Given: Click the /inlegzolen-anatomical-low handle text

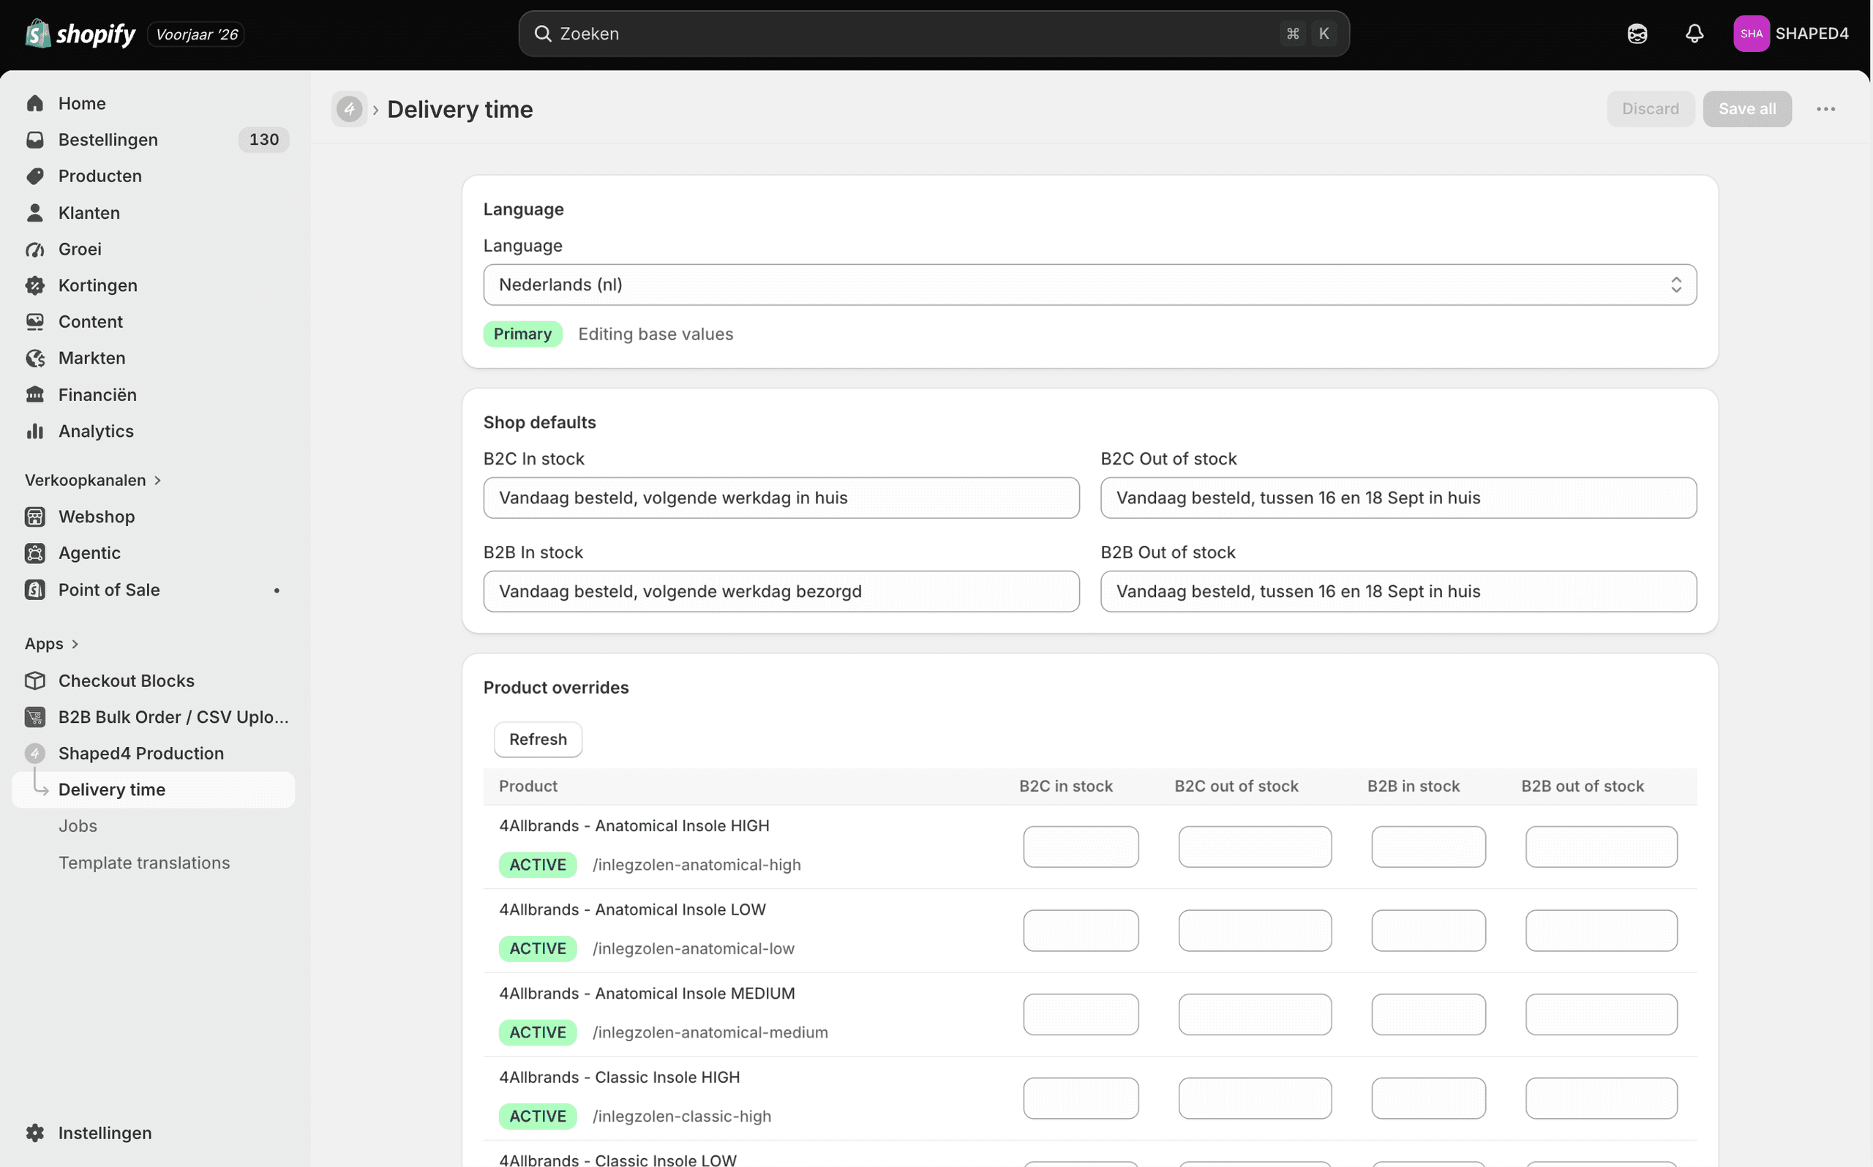Looking at the screenshot, I should (x=693, y=948).
